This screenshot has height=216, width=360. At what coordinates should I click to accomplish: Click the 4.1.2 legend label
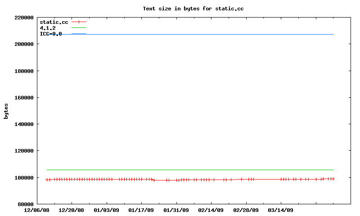click(48, 28)
